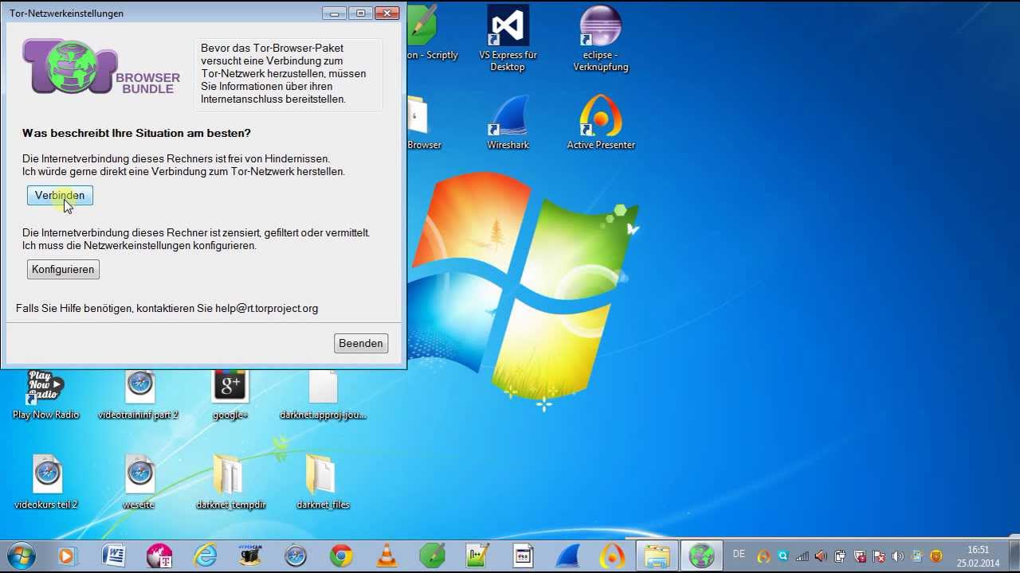Click the power plug tray icon
1020x573 pixels.
coord(840,556)
